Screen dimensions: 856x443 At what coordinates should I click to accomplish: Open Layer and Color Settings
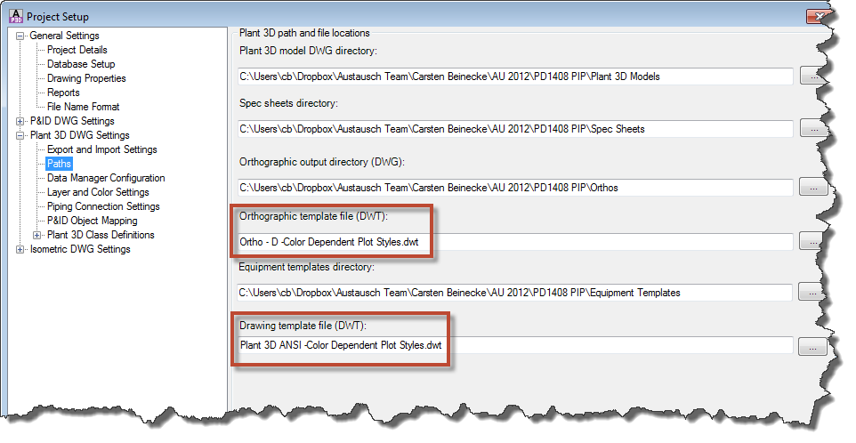pos(98,192)
